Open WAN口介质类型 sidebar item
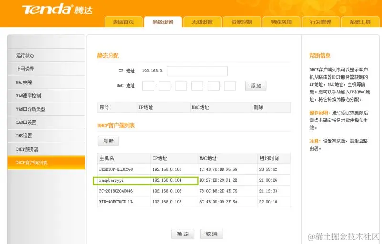Screen dimensions: 382x244 pos(46,109)
